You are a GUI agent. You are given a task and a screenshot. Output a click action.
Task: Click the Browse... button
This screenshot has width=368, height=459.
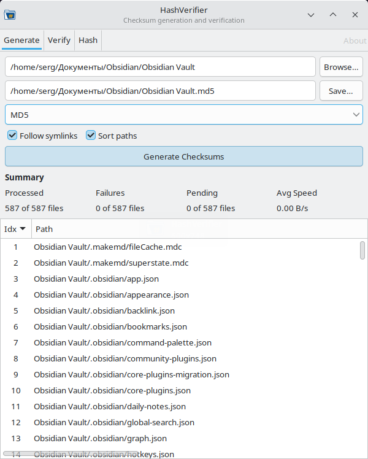tap(341, 67)
